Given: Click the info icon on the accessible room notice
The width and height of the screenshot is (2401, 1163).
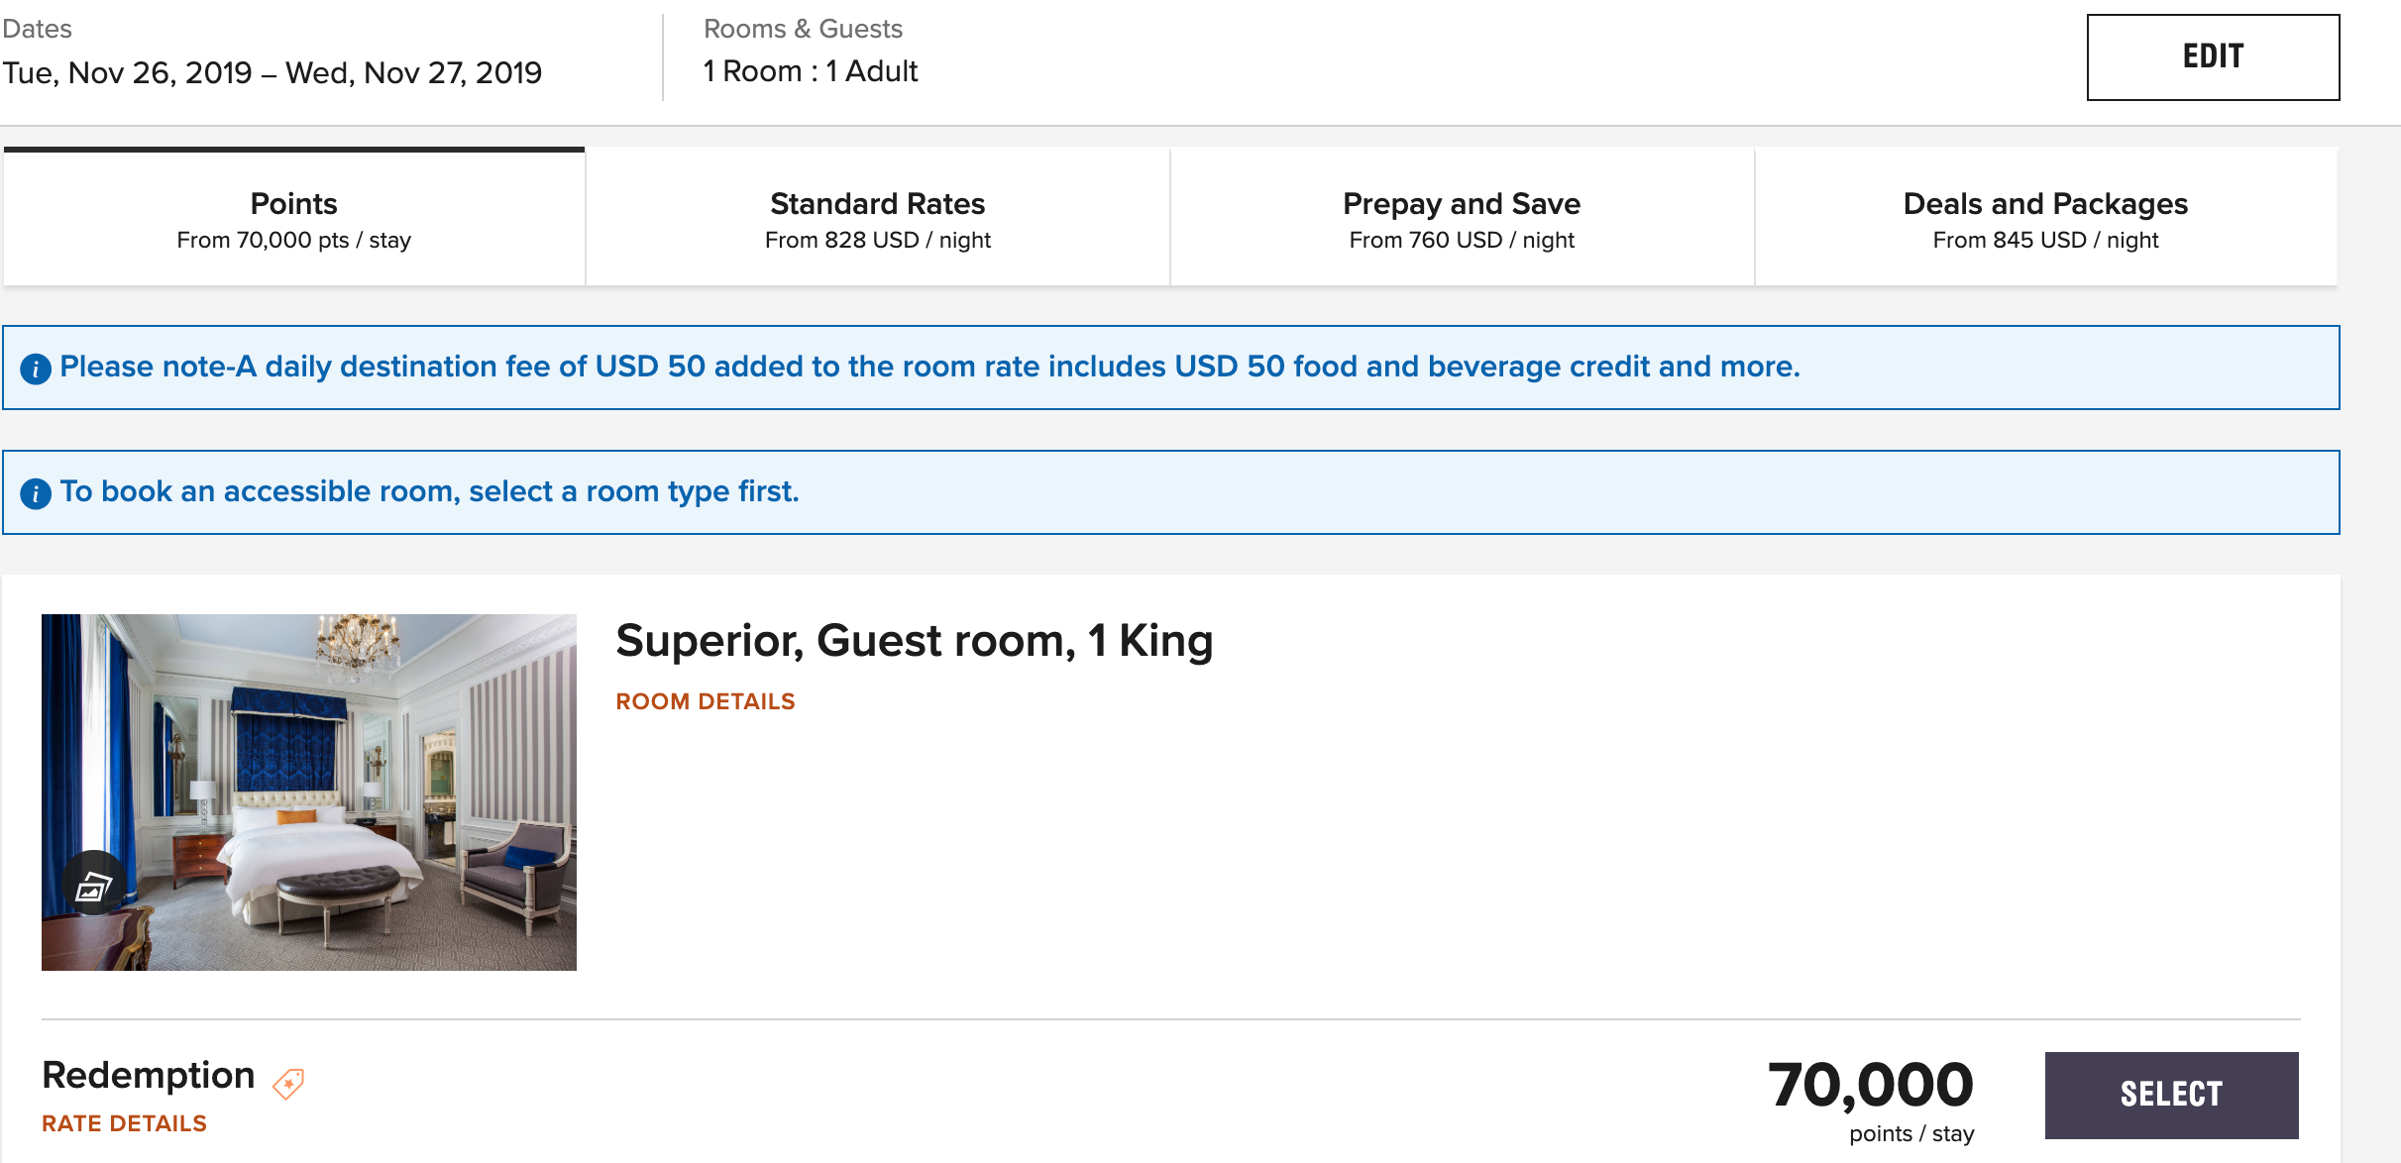Looking at the screenshot, I should click(x=37, y=491).
